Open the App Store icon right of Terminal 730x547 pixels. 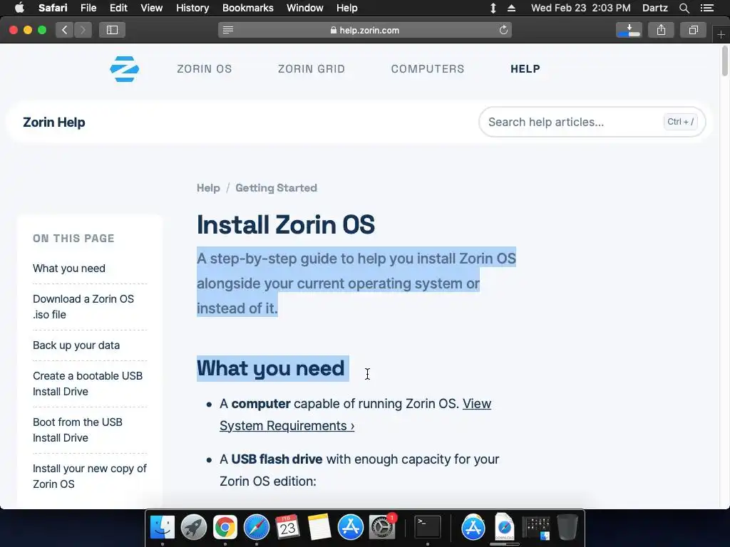click(473, 527)
